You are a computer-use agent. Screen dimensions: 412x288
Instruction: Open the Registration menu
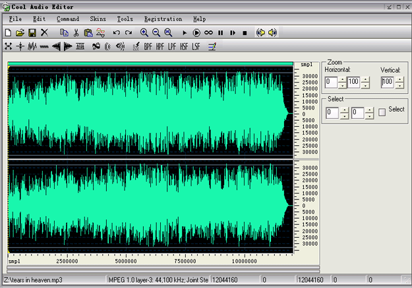(x=163, y=19)
